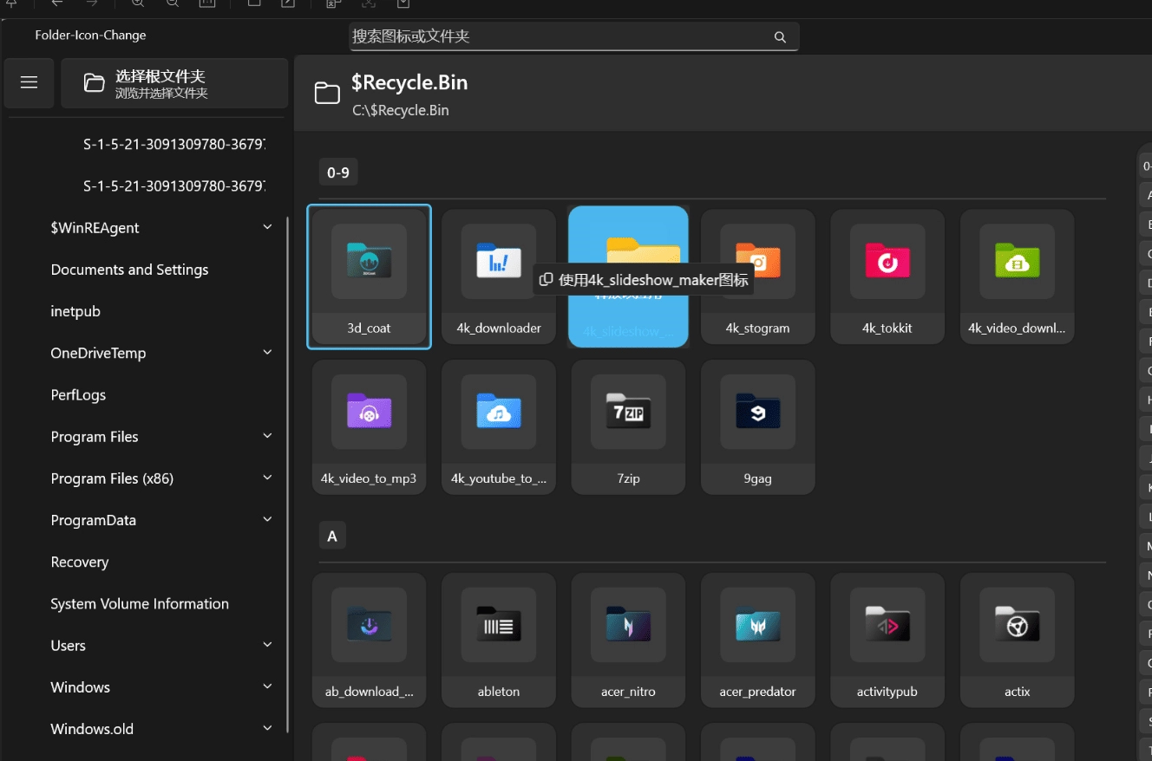Click the $Recycle.Bin folder title
This screenshot has width=1152, height=761.
point(409,83)
